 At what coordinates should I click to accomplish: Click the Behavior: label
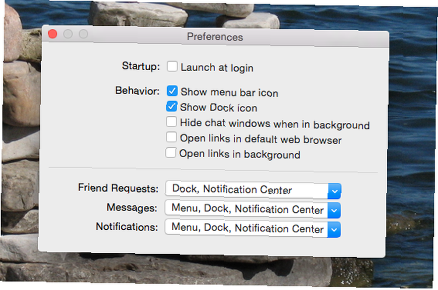(137, 90)
